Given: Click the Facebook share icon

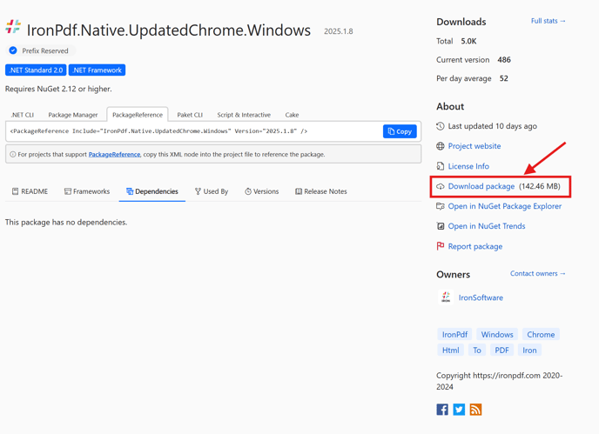Looking at the screenshot, I should click(442, 410).
